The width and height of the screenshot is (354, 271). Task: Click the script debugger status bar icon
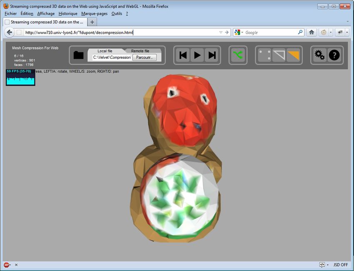322,265
